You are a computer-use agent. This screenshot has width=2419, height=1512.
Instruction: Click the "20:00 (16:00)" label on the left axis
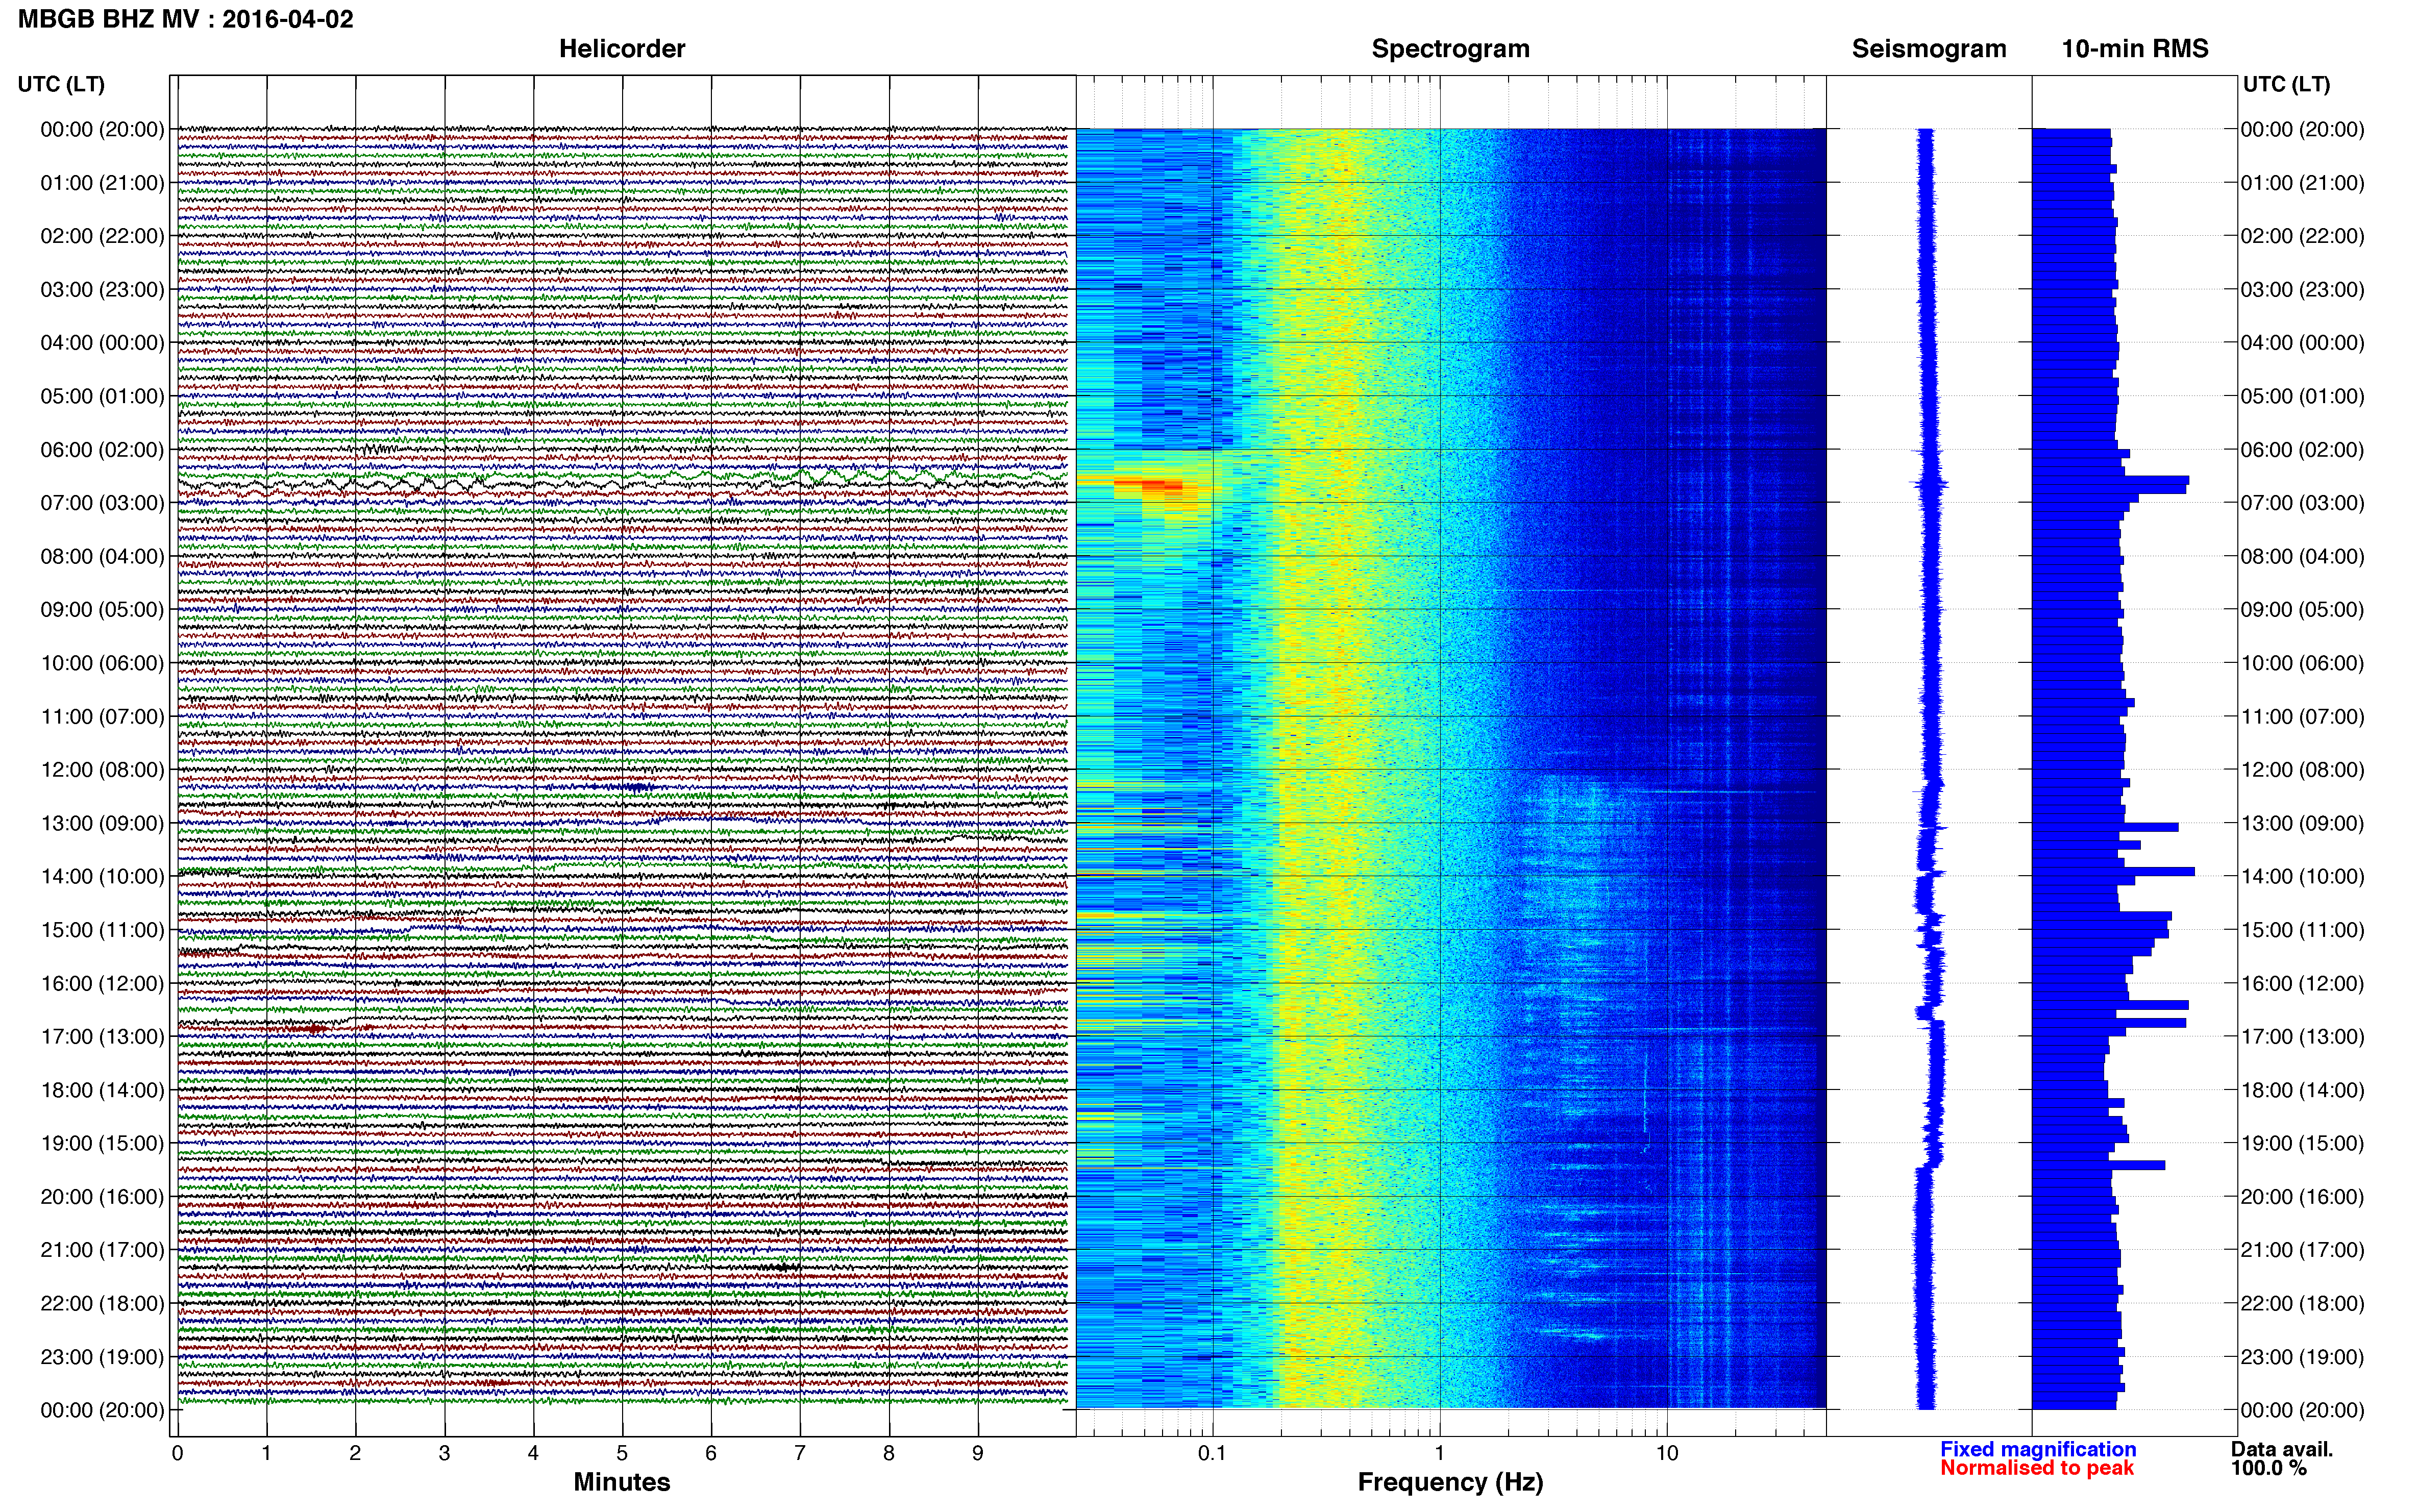tap(102, 1197)
